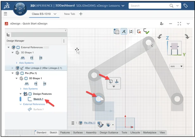Open the New Tab dashboard tab
195x138 pixels.
(69, 14)
